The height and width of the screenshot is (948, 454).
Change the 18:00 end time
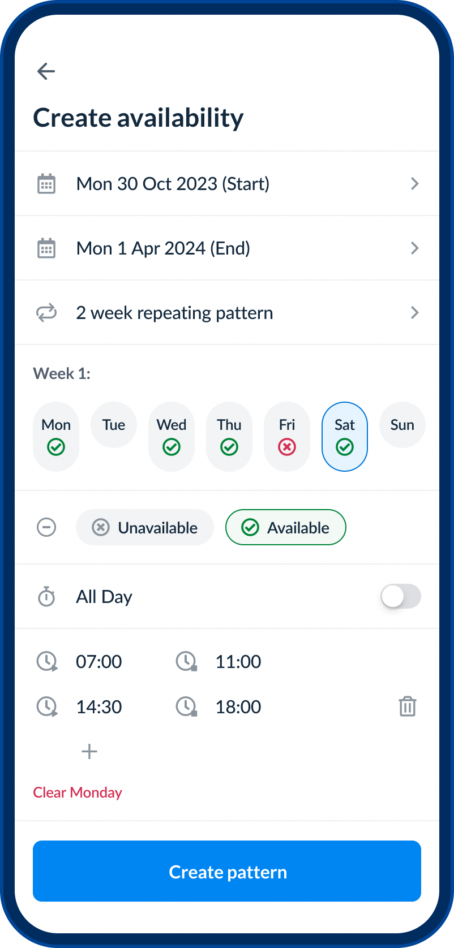click(x=238, y=707)
